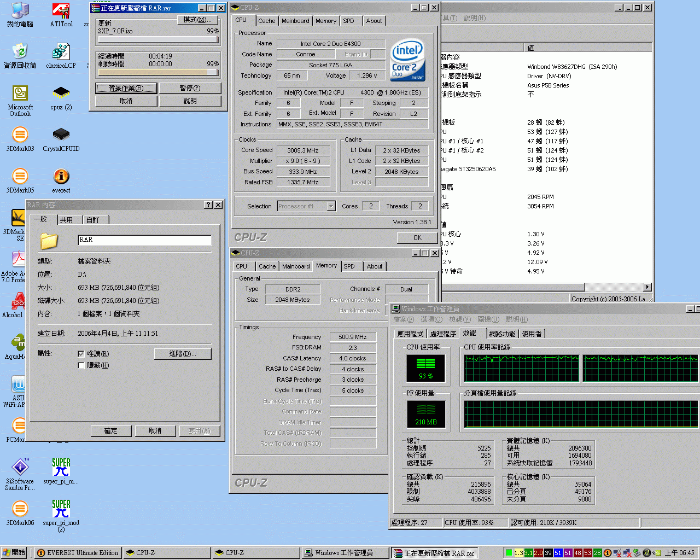Click 取消 button in RAR properties dialog
The image size is (700, 560).
[155, 431]
